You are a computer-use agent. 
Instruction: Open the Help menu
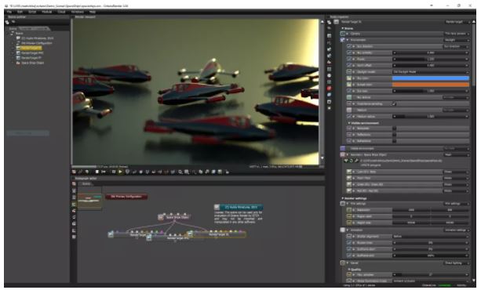[93, 12]
